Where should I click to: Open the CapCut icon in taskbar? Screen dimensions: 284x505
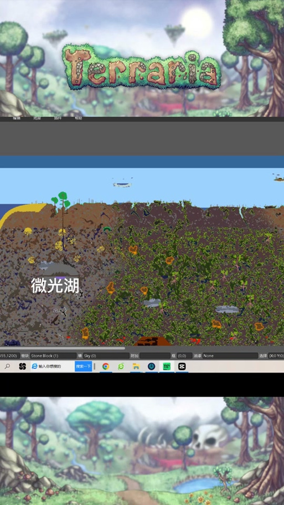(x=182, y=366)
